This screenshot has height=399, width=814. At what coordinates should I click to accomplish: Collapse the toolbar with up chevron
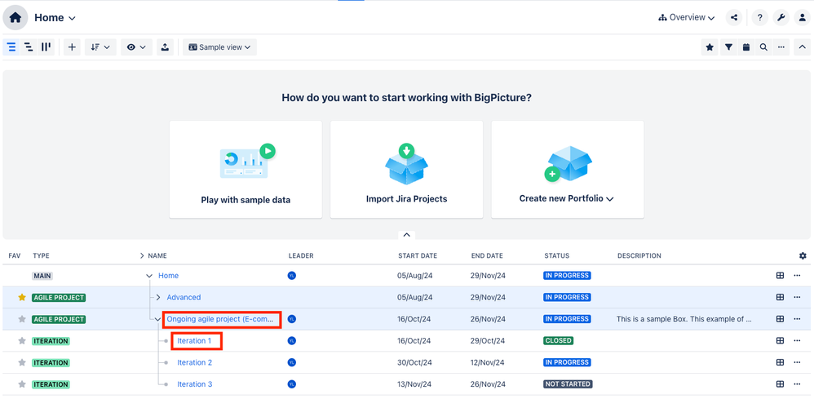tap(802, 47)
